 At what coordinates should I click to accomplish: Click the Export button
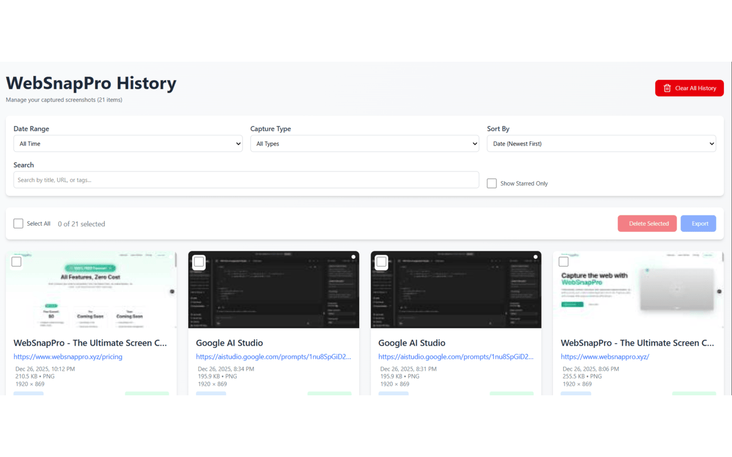tap(698, 223)
